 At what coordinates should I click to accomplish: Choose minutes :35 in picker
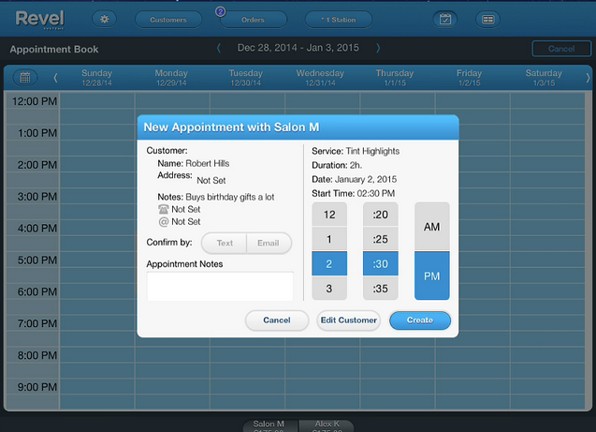381,288
